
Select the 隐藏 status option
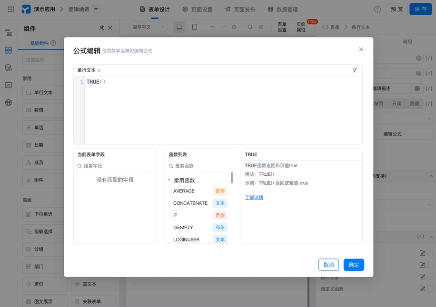click(414, 104)
